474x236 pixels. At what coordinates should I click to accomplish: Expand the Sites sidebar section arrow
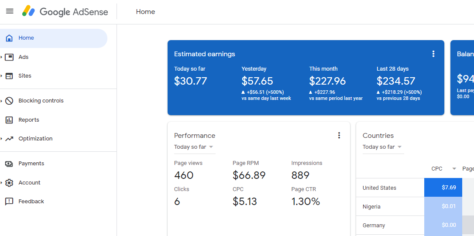(x=1, y=76)
